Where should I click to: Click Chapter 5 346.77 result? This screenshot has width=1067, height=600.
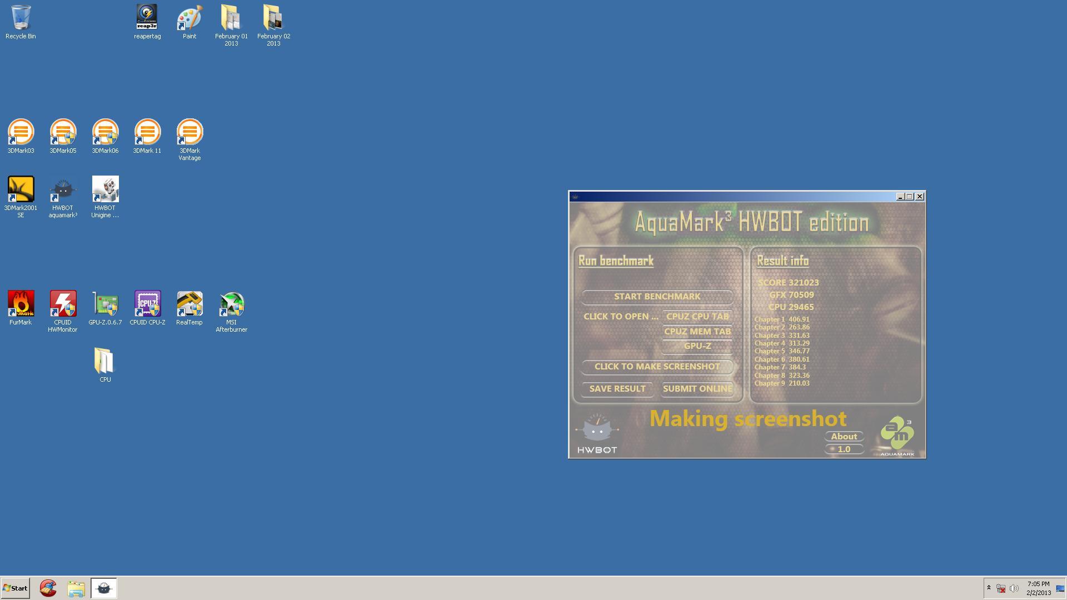click(782, 351)
